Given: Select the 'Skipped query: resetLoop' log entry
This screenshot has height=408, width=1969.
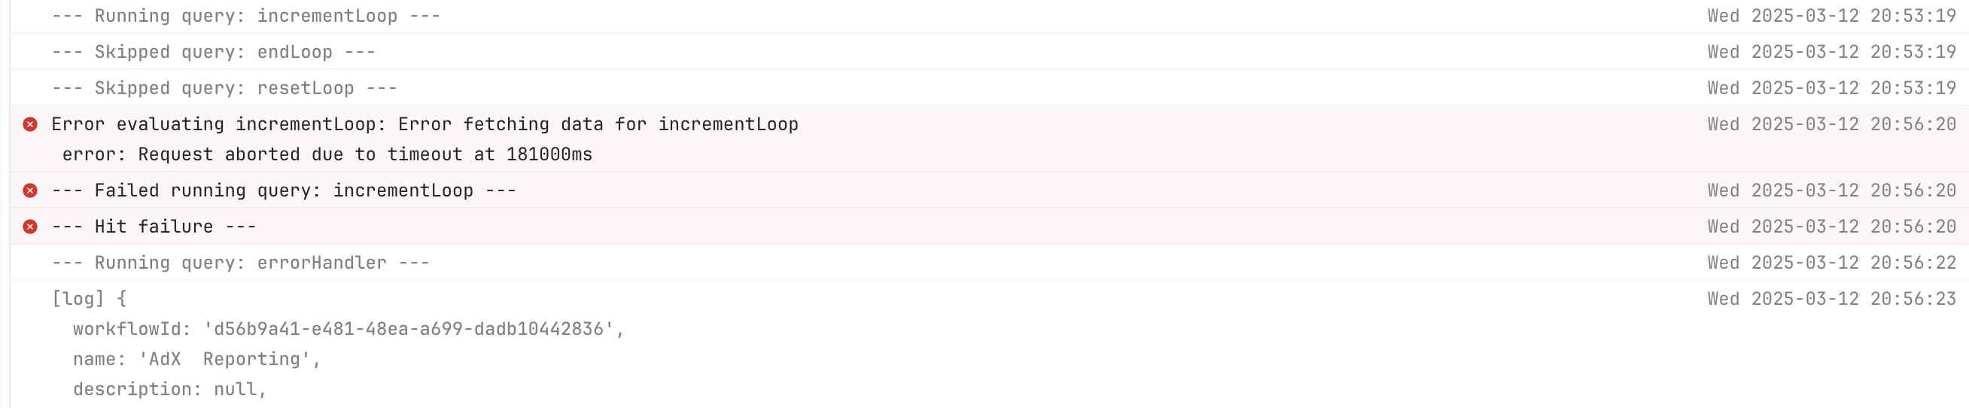Looking at the screenshot, I should (989, 88).
